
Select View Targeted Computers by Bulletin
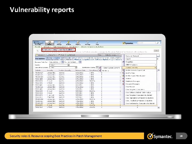pos(139,95)
